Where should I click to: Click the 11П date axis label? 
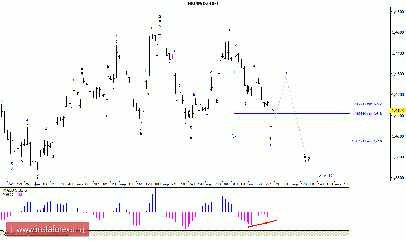pyautogui.click(x=114, y=184)
